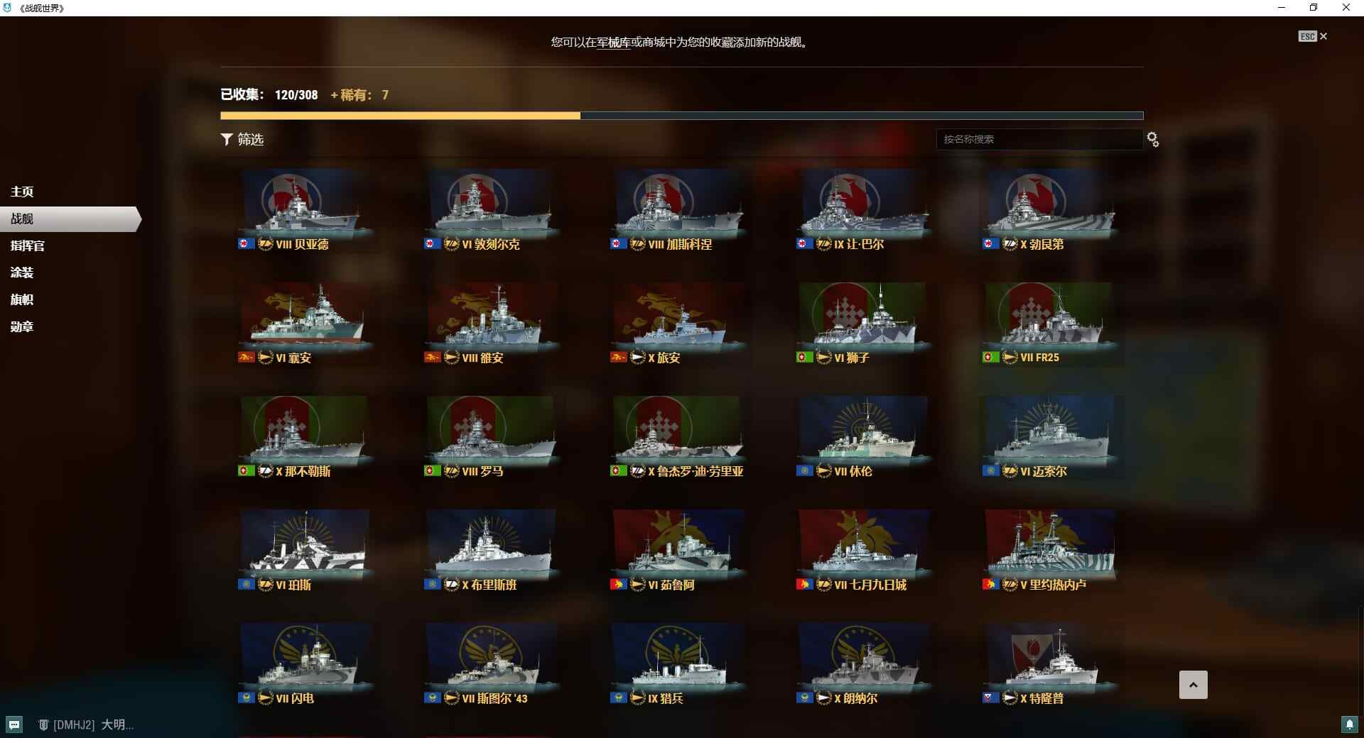Open the 勋章 medals section
1364x738 pixels.
coord(22,326)
